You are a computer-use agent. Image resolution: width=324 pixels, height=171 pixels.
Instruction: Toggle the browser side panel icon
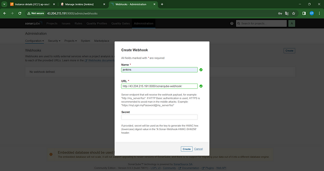(304, 14)
